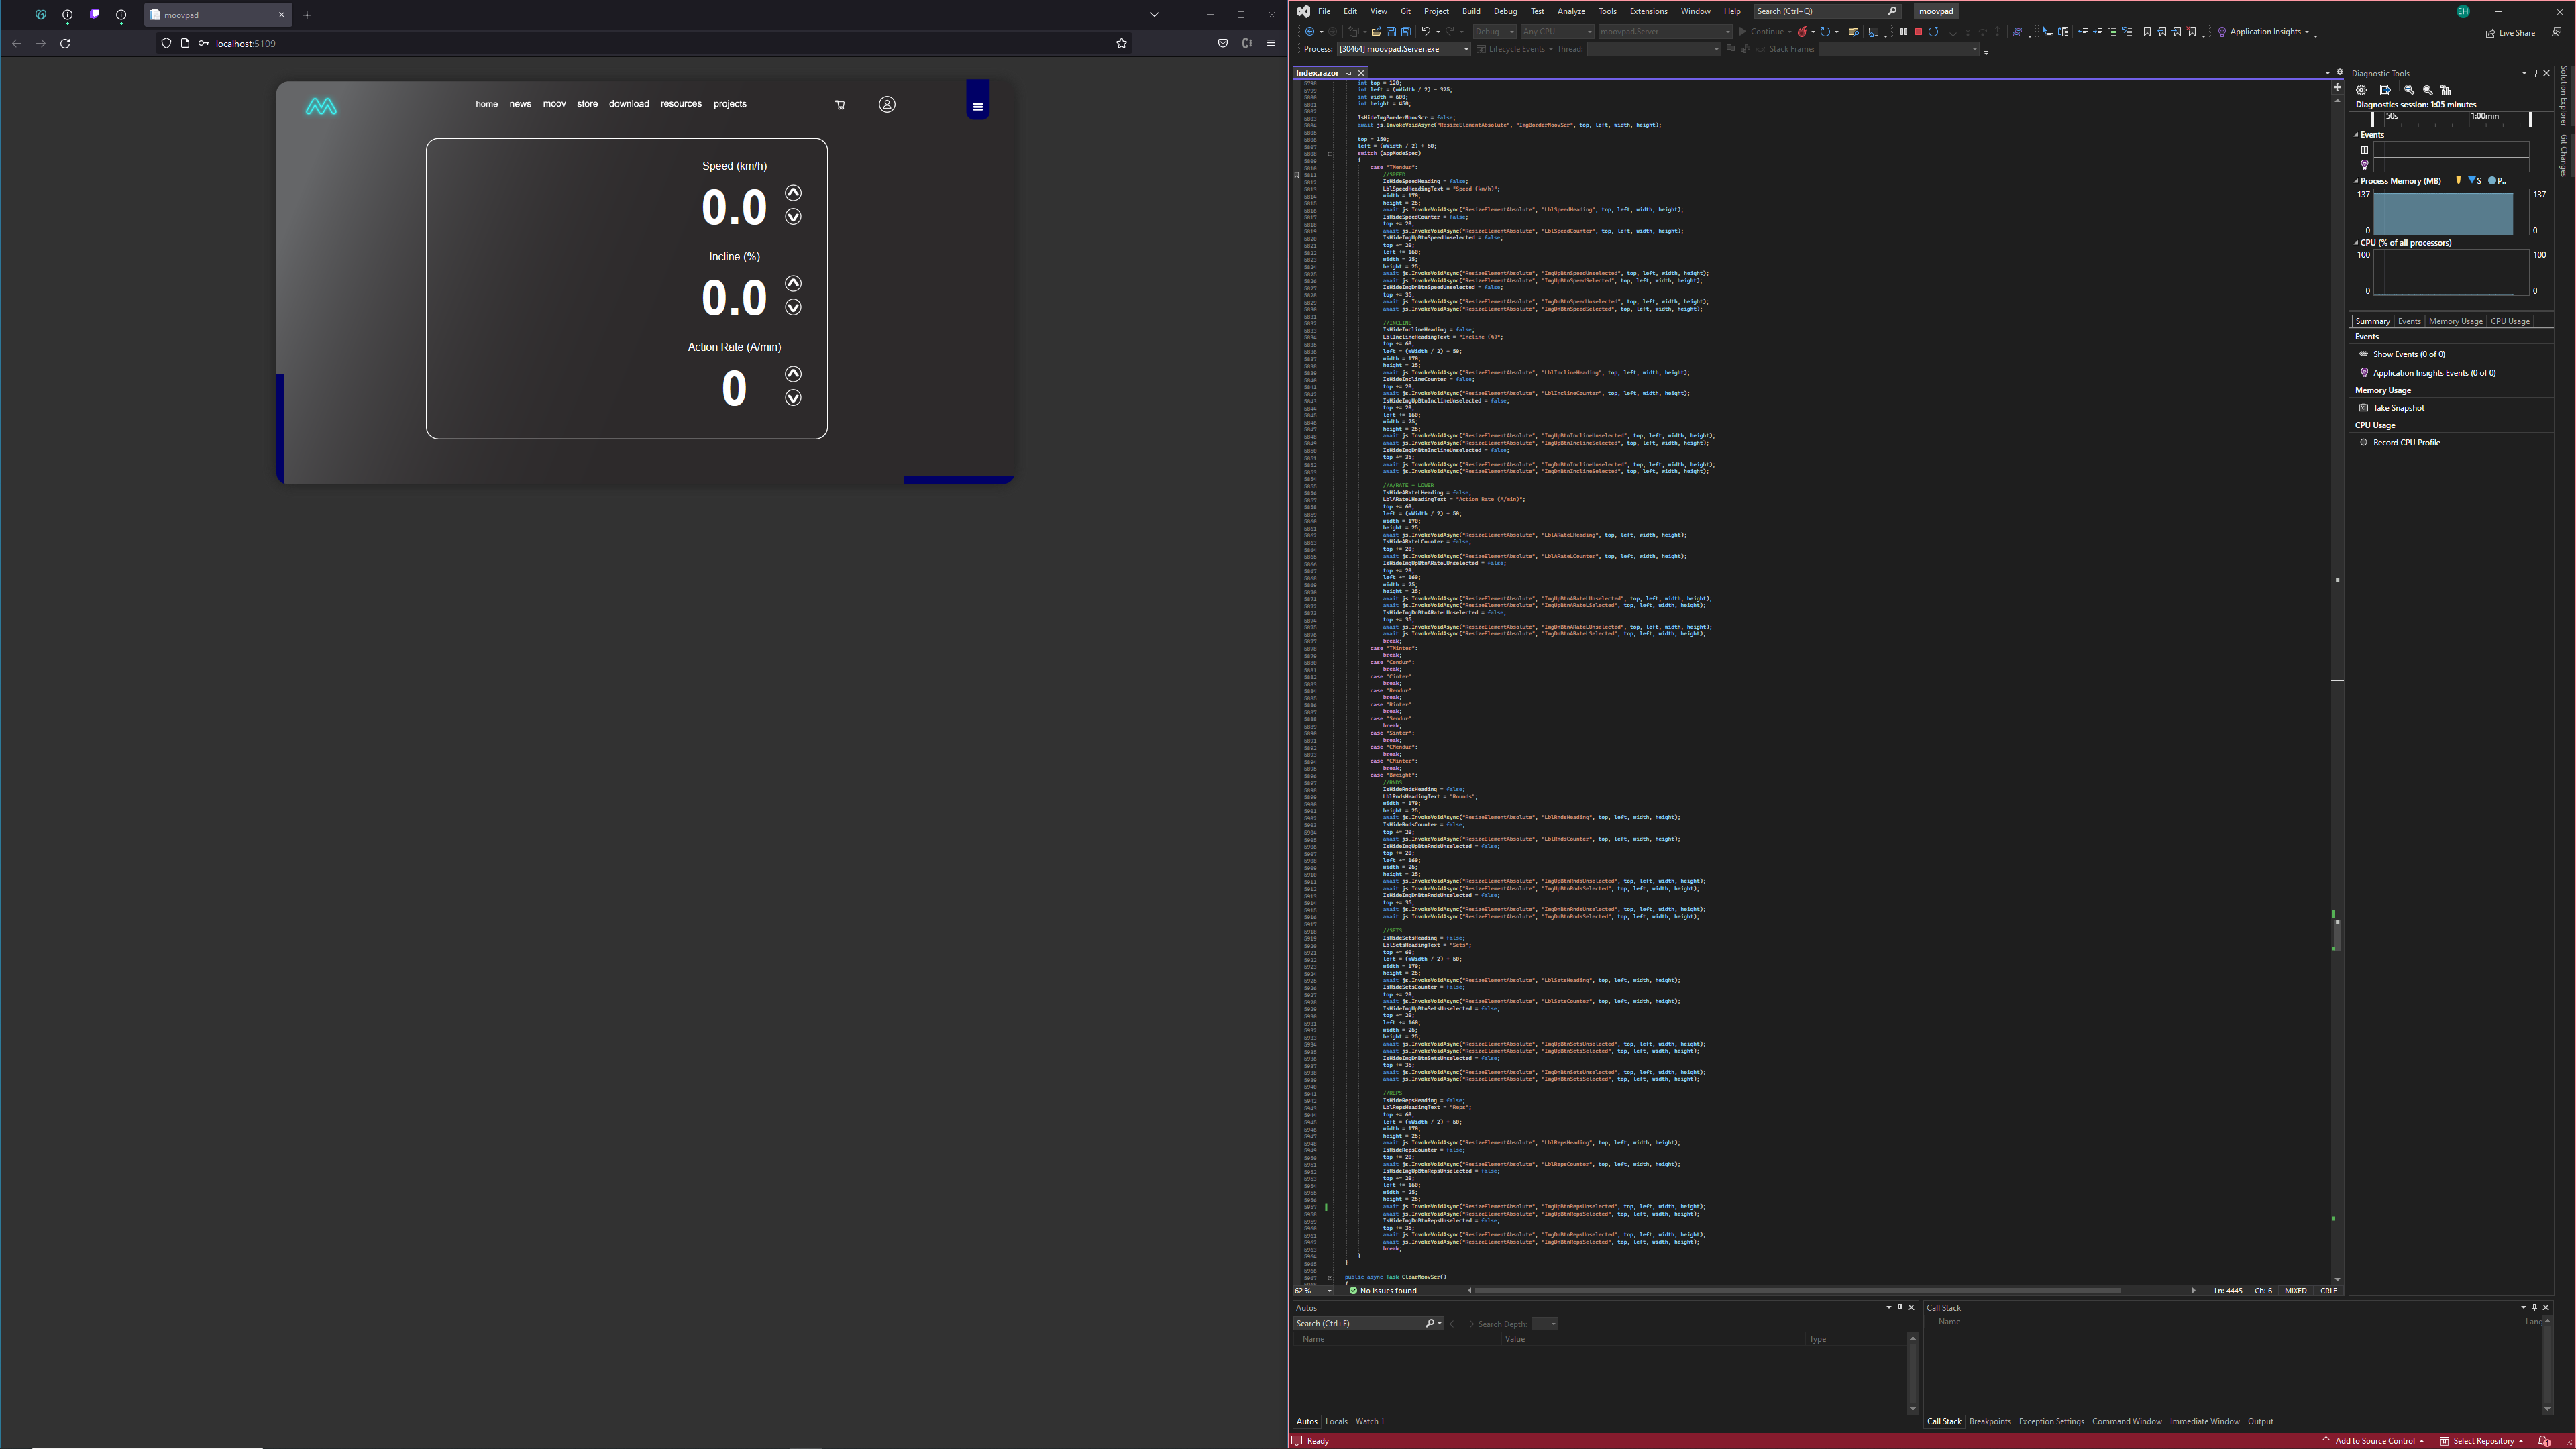Toggle Record CPU Profile radio button
The width and height of the screenshot is (2576, 1449).
coord(2364,442)
